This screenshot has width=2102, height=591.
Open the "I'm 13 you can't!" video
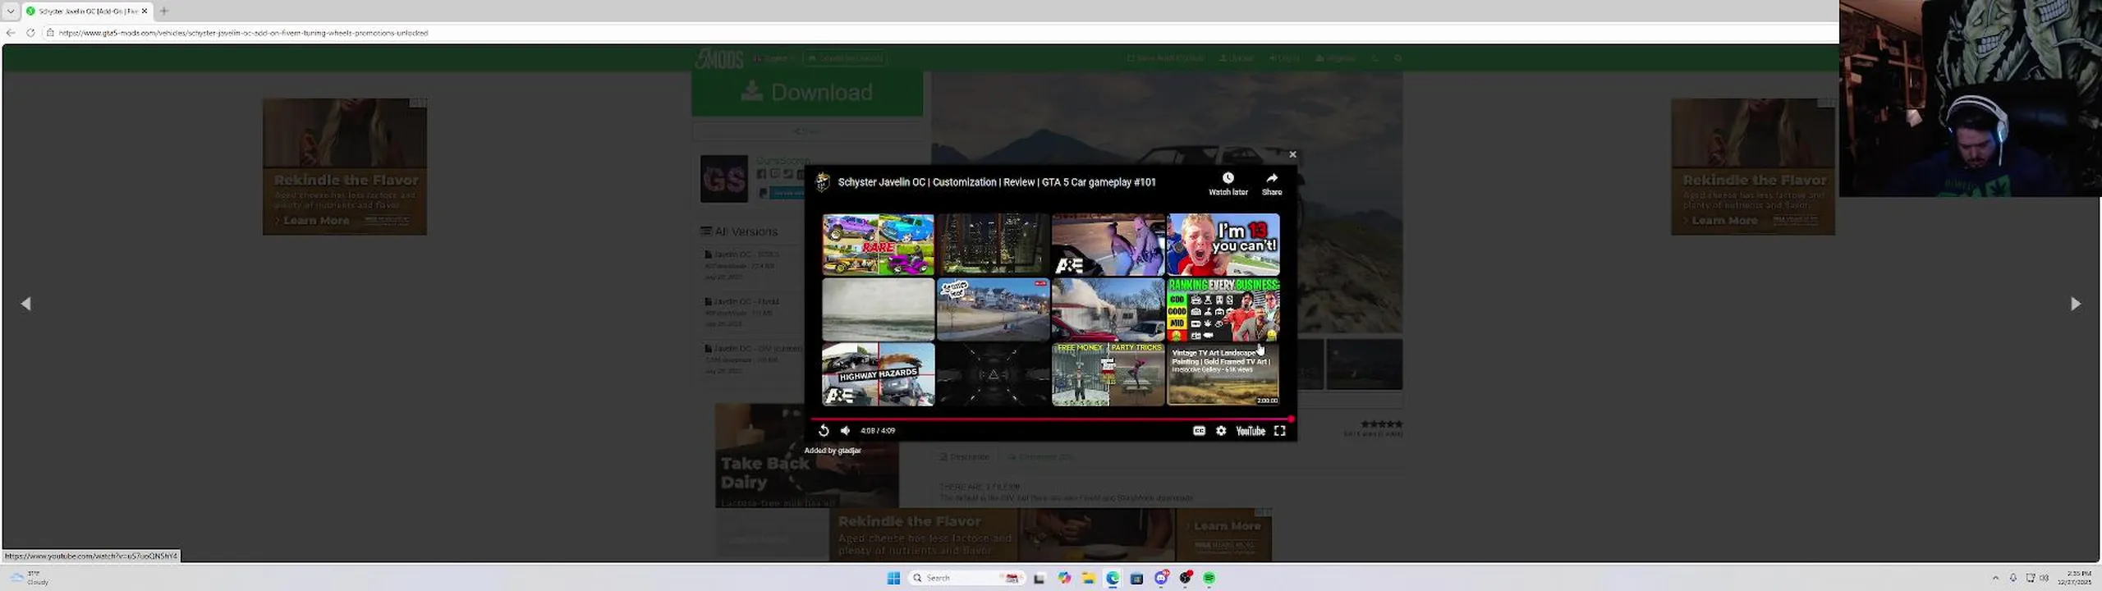click(1223, 245)
